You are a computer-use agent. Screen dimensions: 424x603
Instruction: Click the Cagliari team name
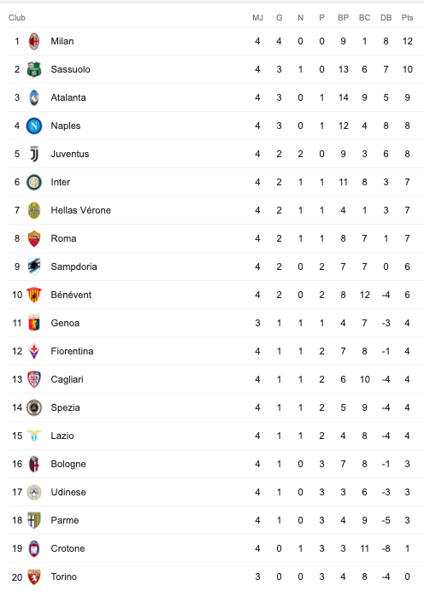pyautogui.click(x=67, y=379)
